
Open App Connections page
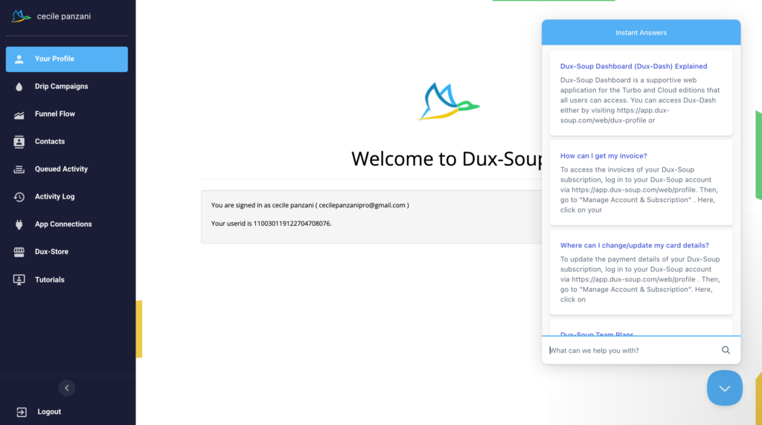66,224
